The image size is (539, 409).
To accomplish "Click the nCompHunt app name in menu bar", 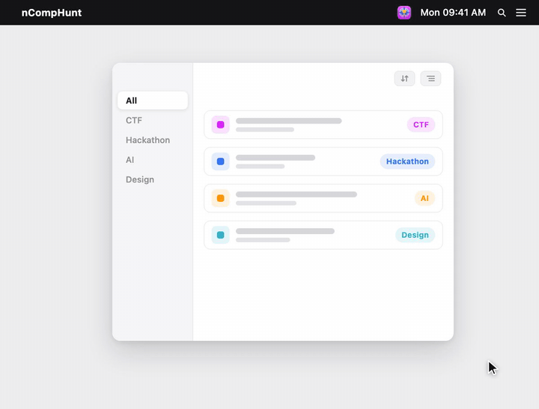I will (52, 13).
